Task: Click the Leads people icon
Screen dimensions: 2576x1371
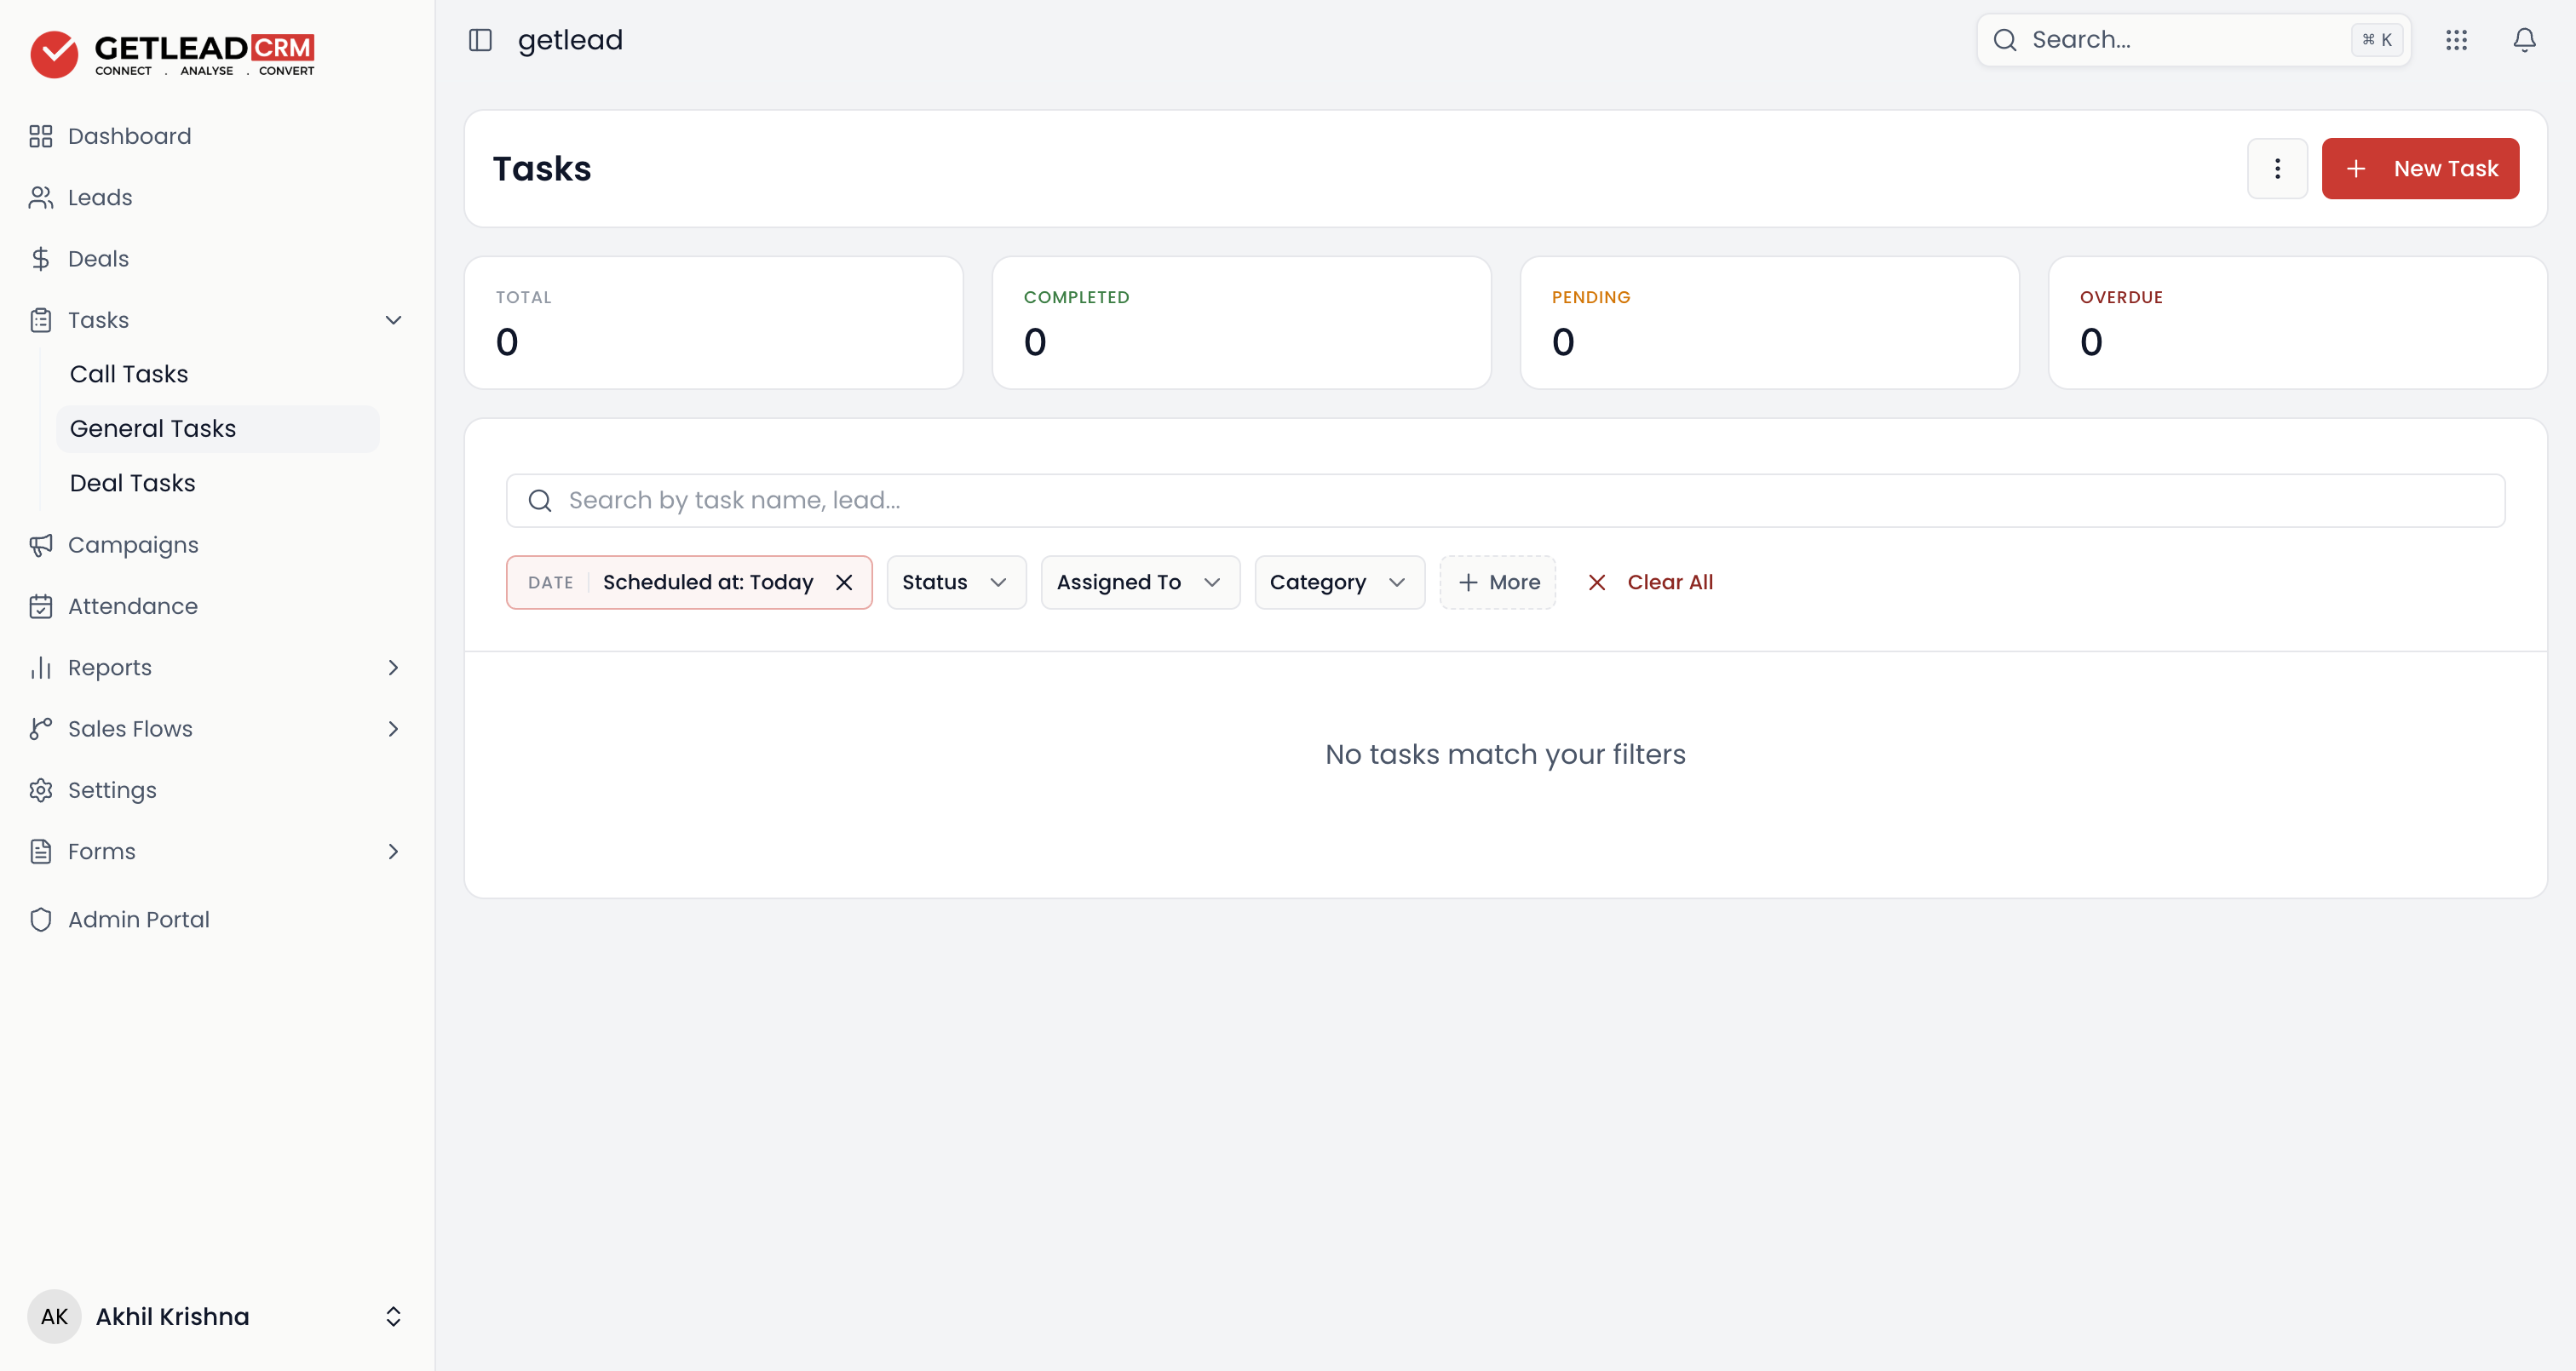Action: pyautogui.click(x=40, y=197)
